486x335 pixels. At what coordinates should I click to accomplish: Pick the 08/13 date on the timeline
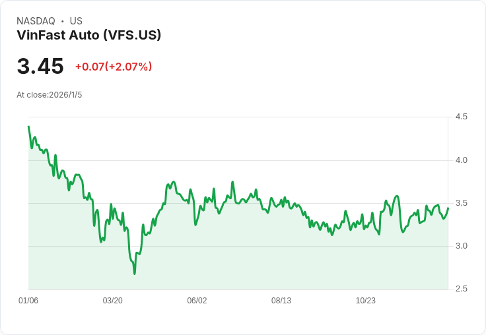pos(281,301)
